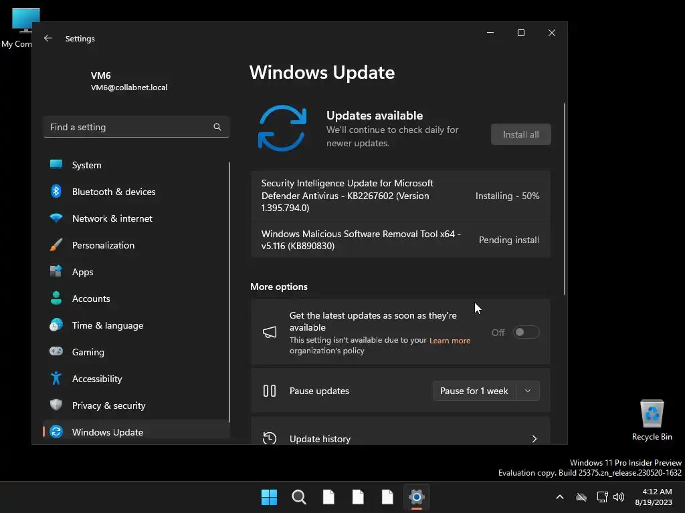Go to Network & internet settings
Screen dimensions: 685x513
[x=136, y=218]
